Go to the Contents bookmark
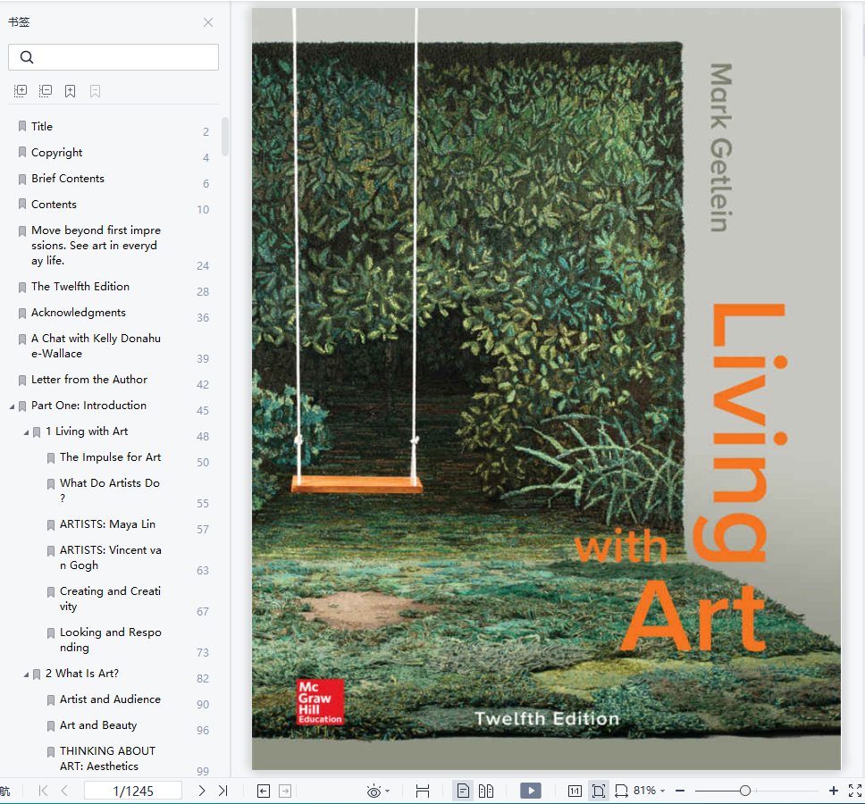This screenshot has width=865, height=804. (x=54, y=204)
